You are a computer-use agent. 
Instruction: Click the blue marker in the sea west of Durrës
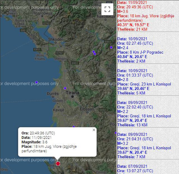coord(36,82)
